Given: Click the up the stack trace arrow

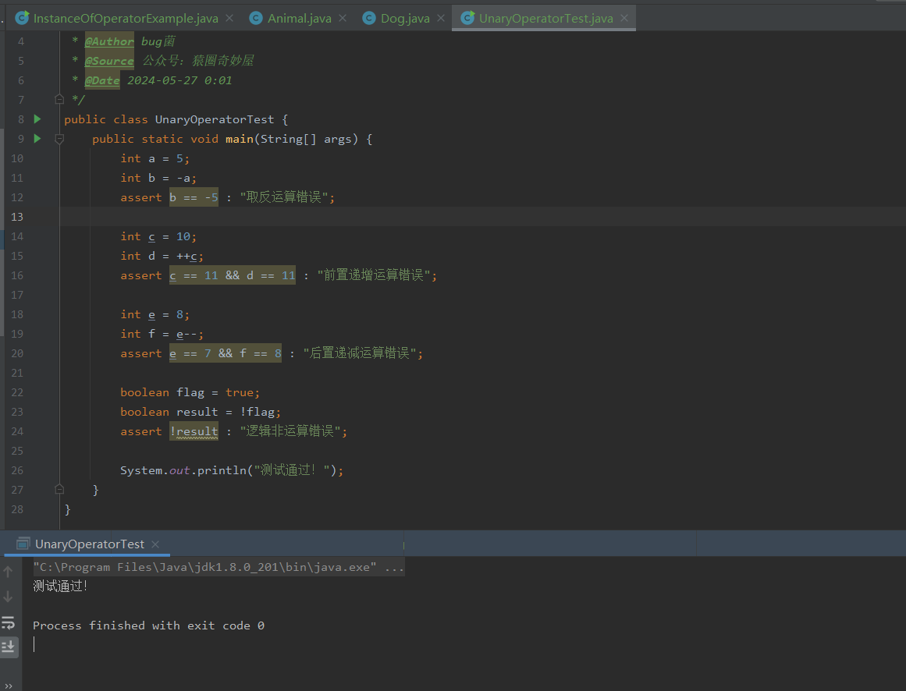Looking at the screenshot, I should click(8, 572).
